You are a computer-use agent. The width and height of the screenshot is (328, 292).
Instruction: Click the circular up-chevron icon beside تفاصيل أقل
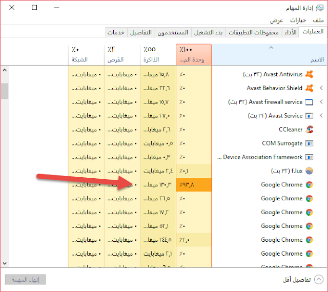pos(319,280)
